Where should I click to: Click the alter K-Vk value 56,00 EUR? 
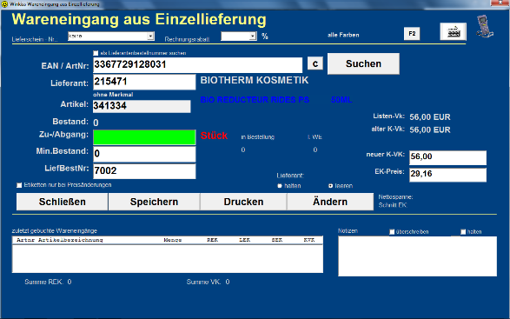click(430, 130)
